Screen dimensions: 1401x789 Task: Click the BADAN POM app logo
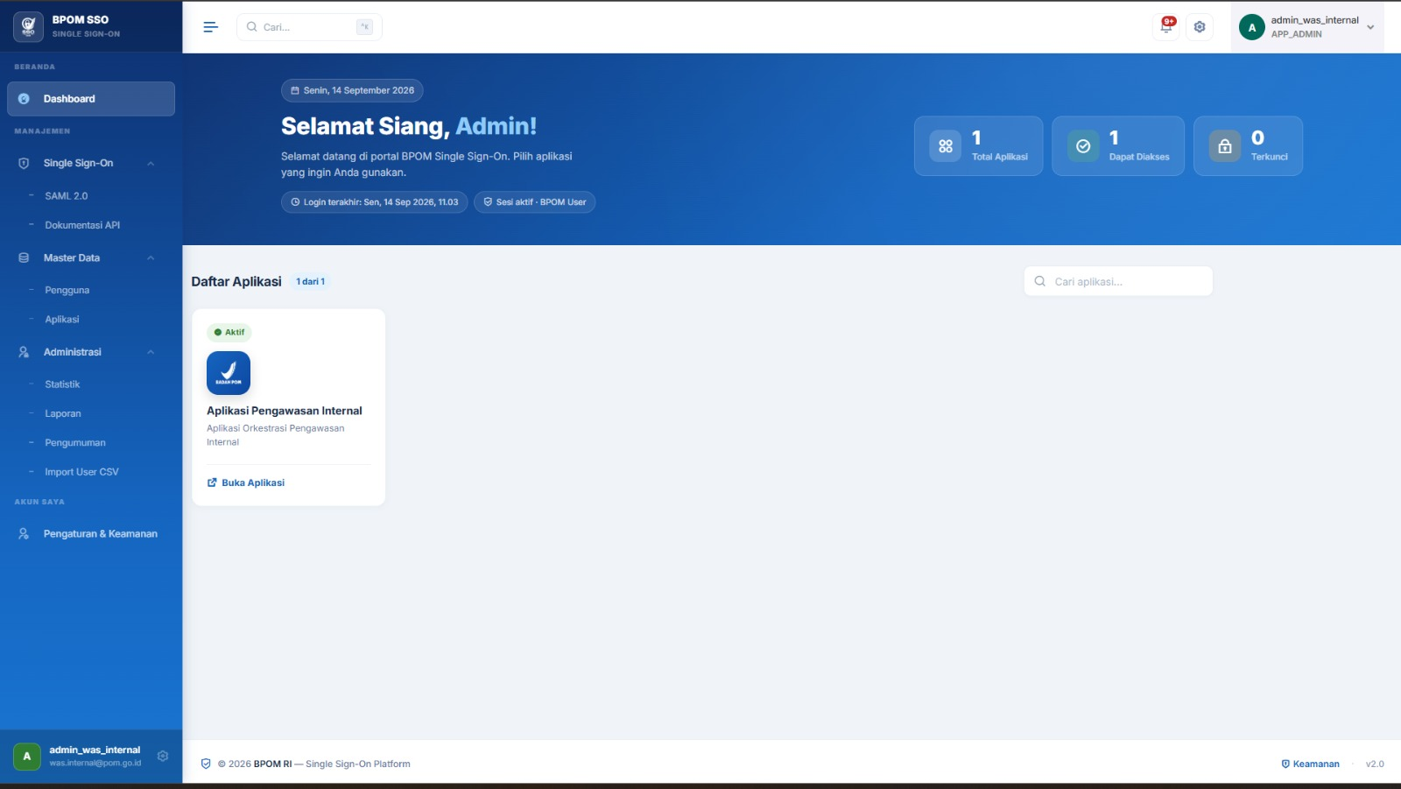(x=229, y=373)
